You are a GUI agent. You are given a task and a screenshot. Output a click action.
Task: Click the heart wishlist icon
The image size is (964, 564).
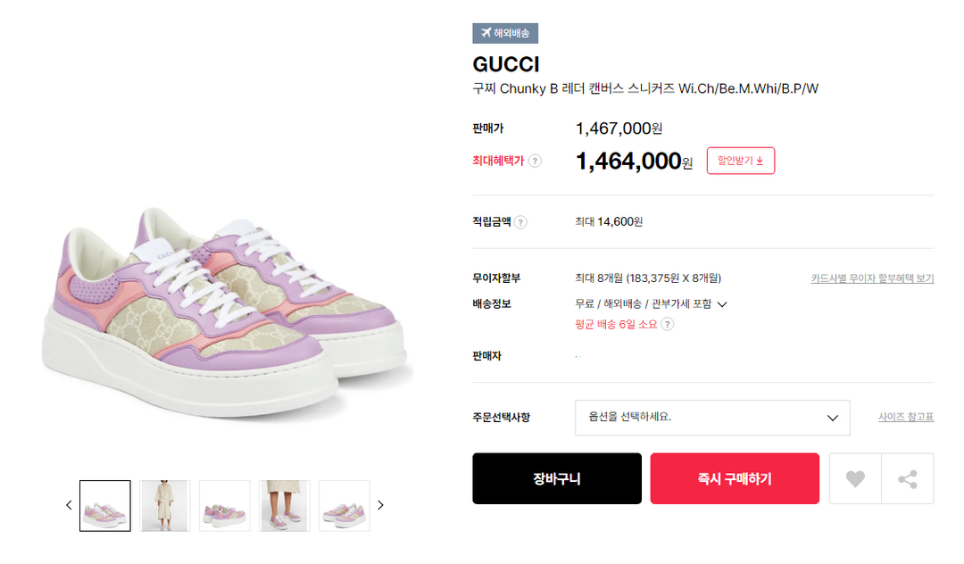click(x=855, y=479)
